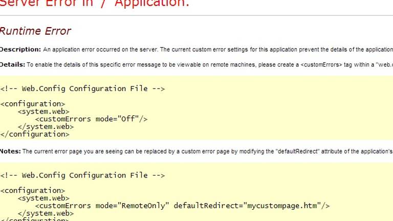The height and width of the screenshot is (221, 393).
Task: Click the opening system.web tag in the first code block
Action: coord(43,112)
